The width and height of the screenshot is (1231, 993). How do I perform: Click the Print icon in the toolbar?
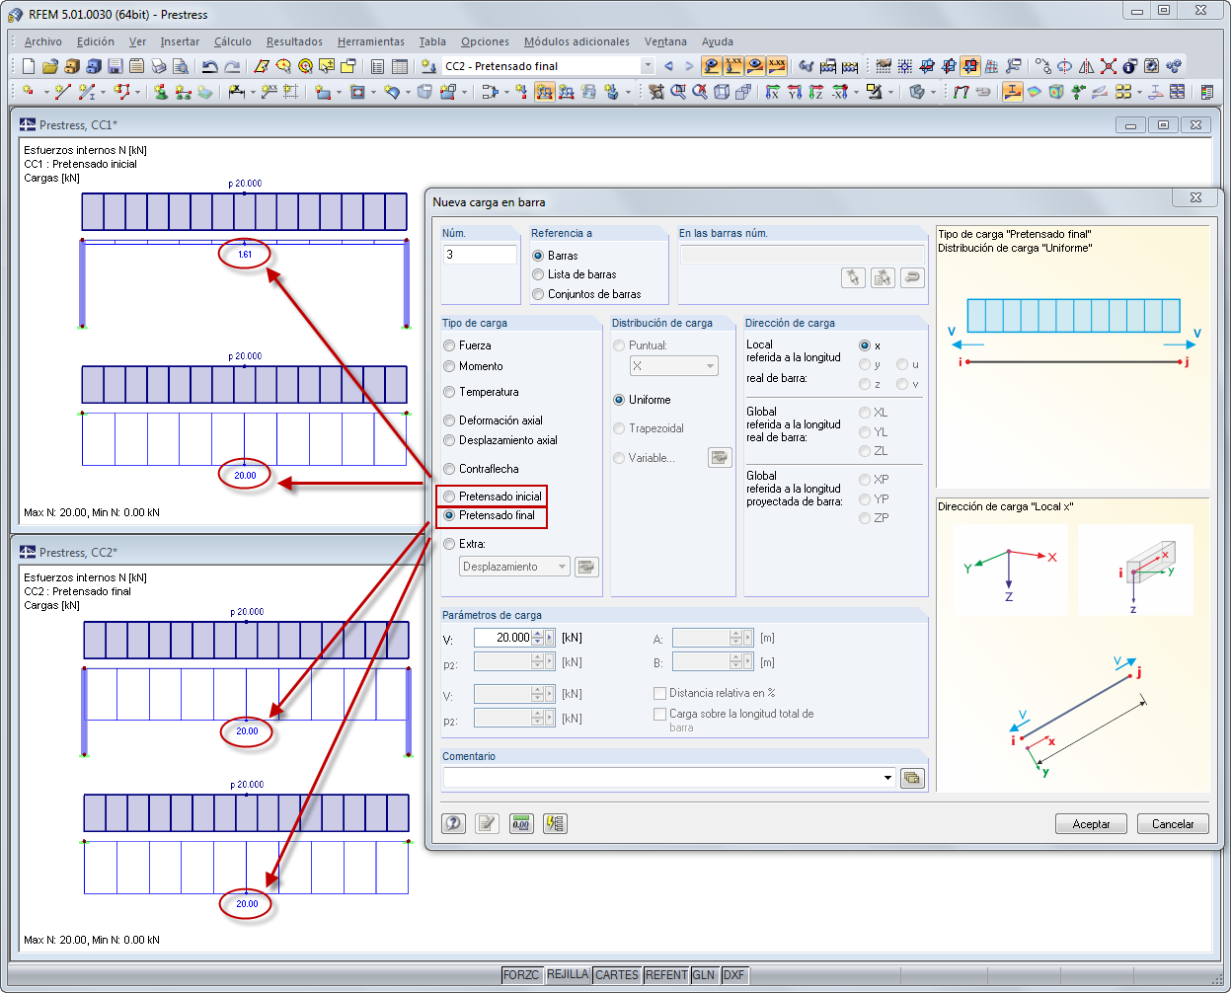[x=158, y=66]
